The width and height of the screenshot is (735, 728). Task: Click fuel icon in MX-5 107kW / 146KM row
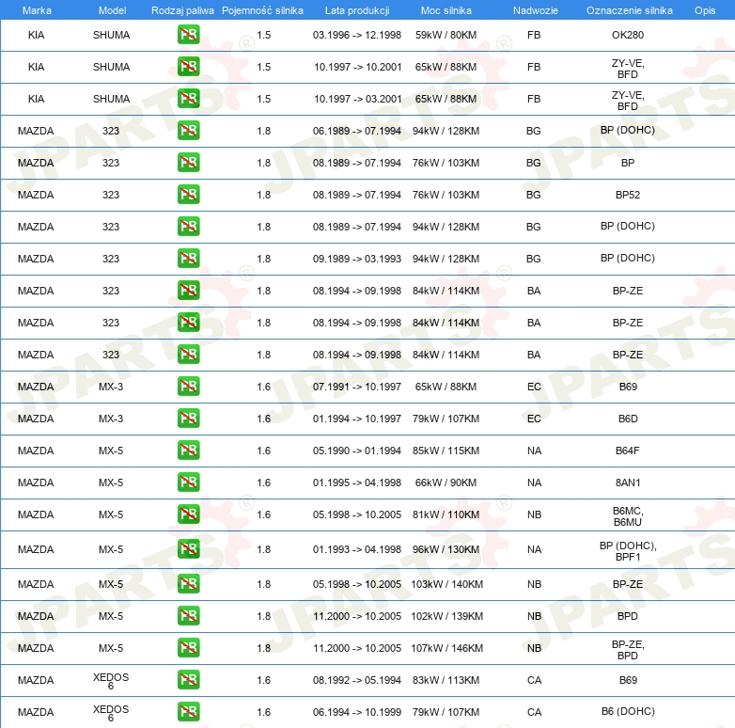tap(188, 648)
